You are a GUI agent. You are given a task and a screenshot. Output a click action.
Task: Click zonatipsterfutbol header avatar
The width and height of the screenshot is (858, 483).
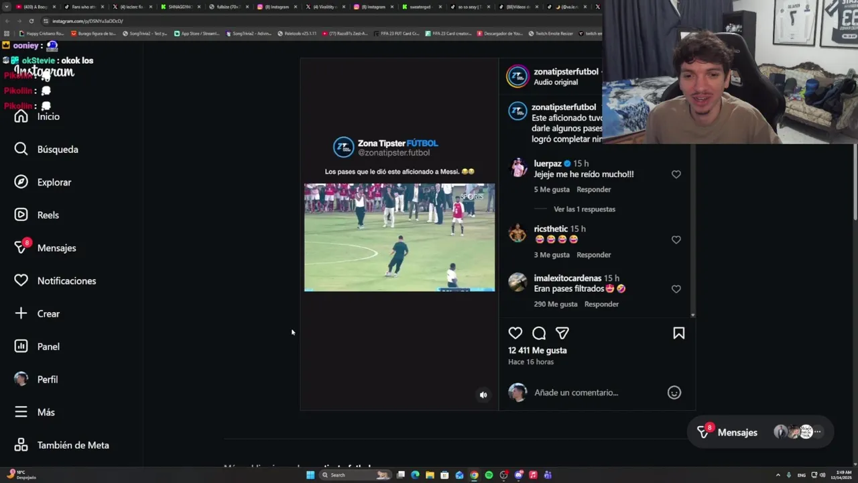[x=517, y=76]
